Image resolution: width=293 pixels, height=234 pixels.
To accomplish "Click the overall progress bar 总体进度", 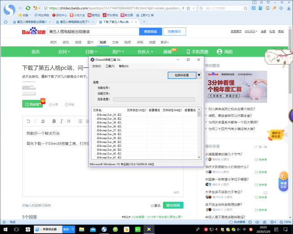I will coord(154,99).
